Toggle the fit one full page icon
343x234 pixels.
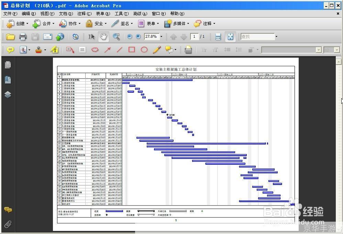(231, 37)
